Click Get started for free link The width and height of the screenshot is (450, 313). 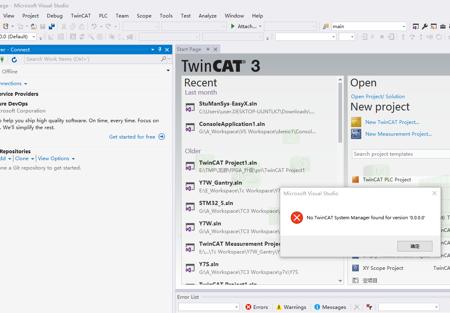(x=137, y=137)
